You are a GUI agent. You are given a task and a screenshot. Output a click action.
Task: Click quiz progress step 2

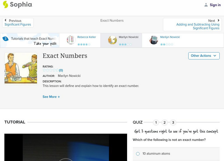pyautogui.click(x=165, y=122)
